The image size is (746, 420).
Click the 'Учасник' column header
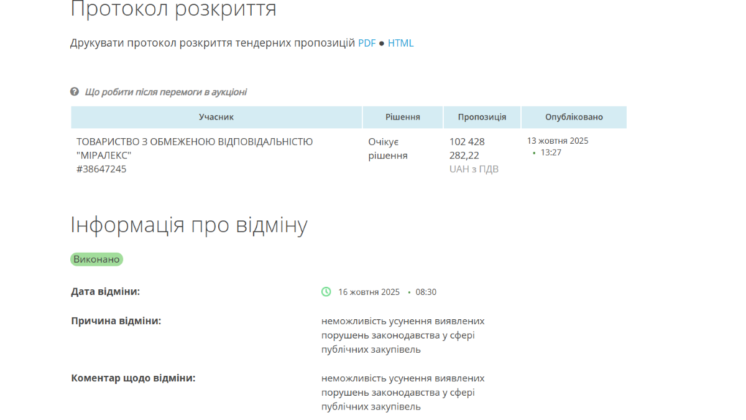point(216,117)
